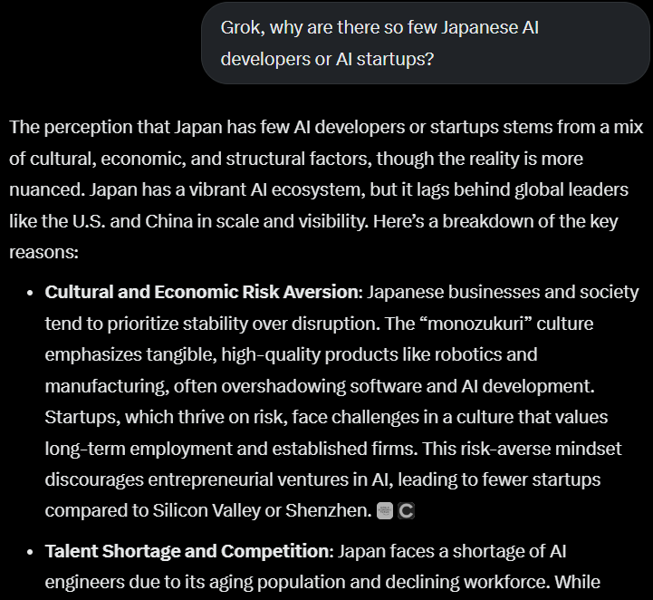Click the bullet point before 'Talent Shortage'
Viewport: 653px width, 600px height.
(30, 552)
